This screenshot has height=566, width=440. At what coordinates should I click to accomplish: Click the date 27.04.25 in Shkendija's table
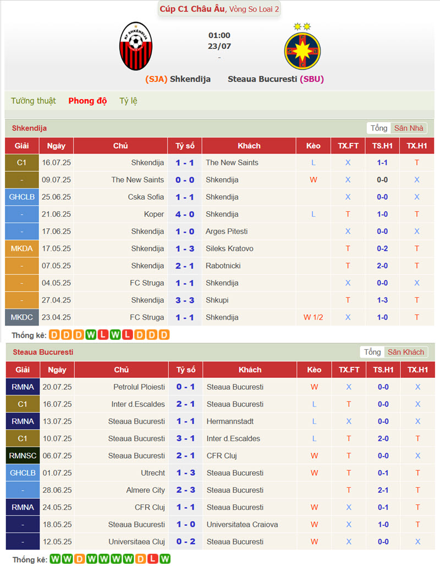tap(56, 300)
